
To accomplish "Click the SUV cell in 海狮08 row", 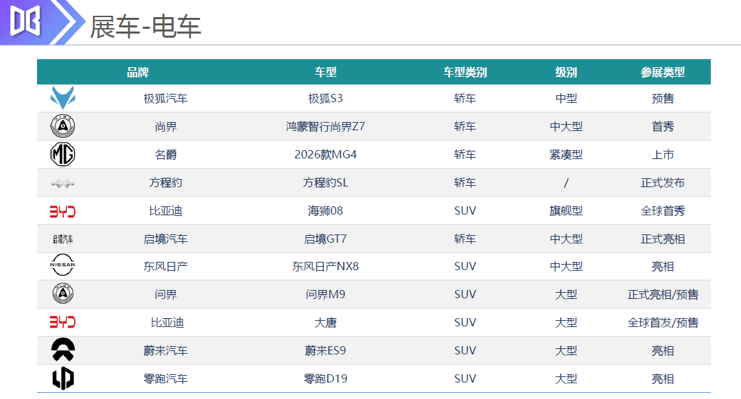I will [465, 210].
